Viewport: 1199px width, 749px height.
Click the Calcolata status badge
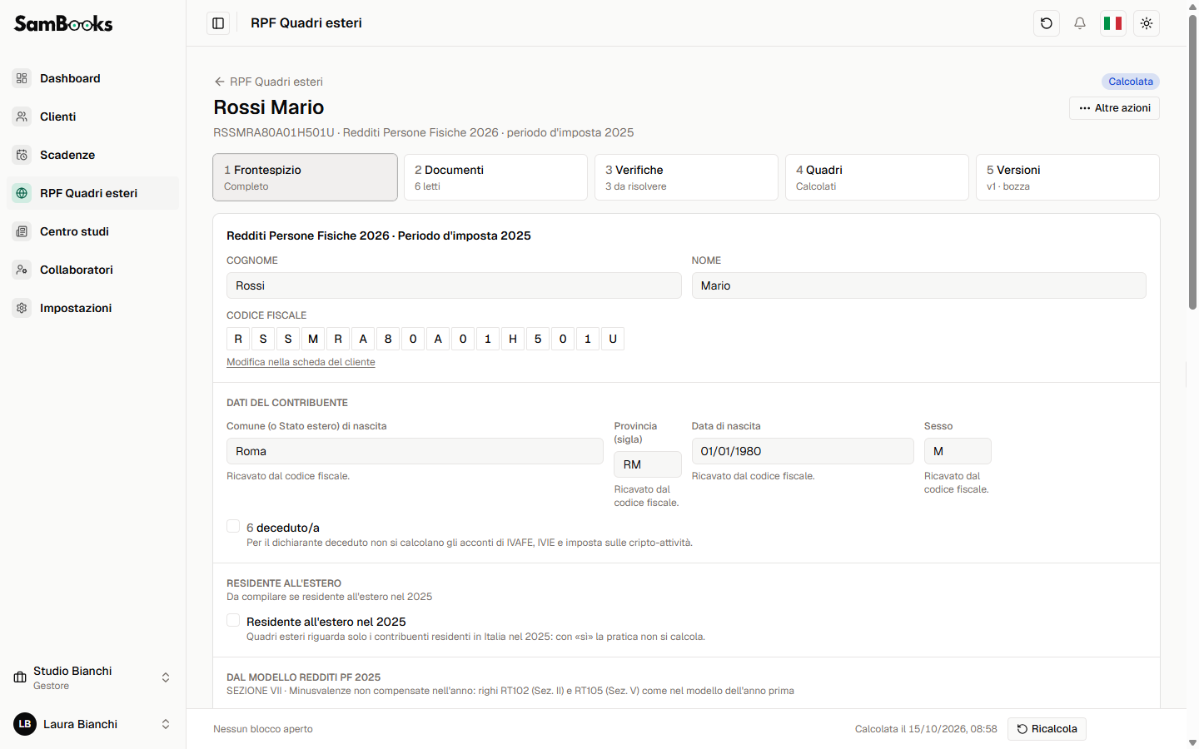[1131, 82]
